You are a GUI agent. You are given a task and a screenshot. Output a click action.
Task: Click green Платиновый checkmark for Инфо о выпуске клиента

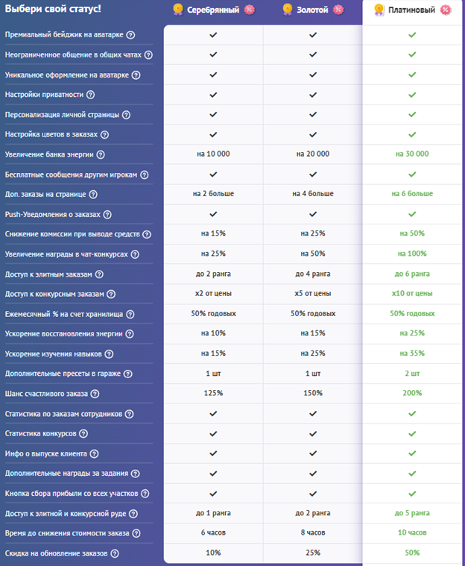point(412,453)
